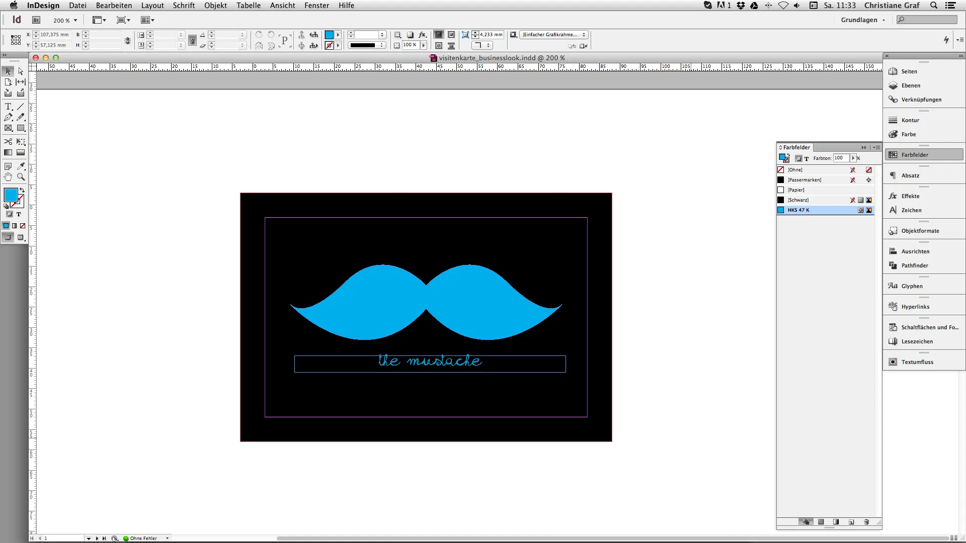Image resolution: width=966 pixels, height=543 pixels.
Task: Open the Pathfinder panel
Action: [914, 265]
